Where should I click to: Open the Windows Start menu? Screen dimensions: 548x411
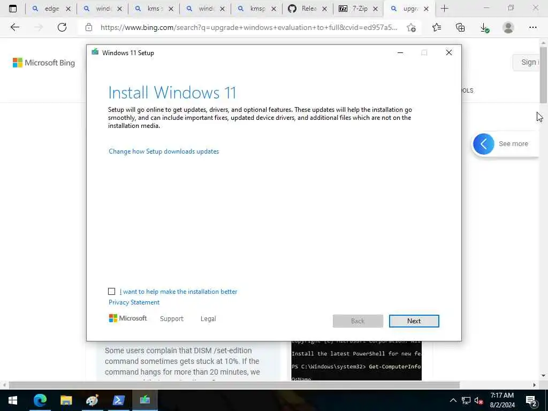point(13,400)
